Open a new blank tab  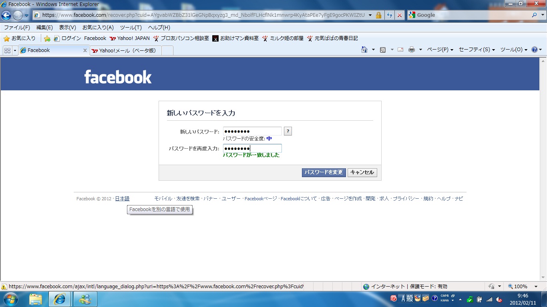coord(167,50)
